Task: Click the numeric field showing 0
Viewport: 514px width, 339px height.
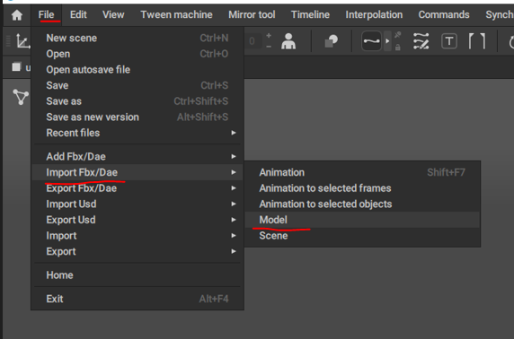Action: point(253,41)
